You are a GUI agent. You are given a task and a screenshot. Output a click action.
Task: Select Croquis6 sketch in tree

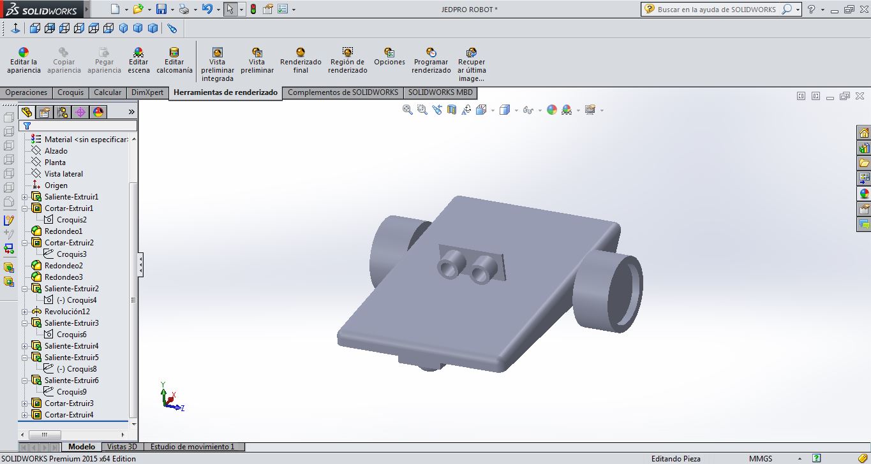65,335
